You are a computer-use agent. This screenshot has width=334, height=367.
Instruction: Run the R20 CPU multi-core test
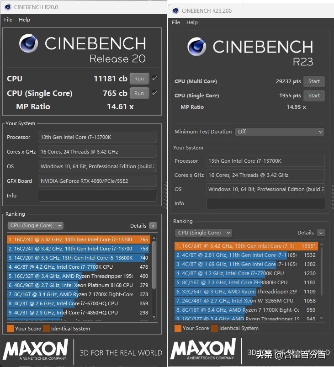[x=139, y=79]
